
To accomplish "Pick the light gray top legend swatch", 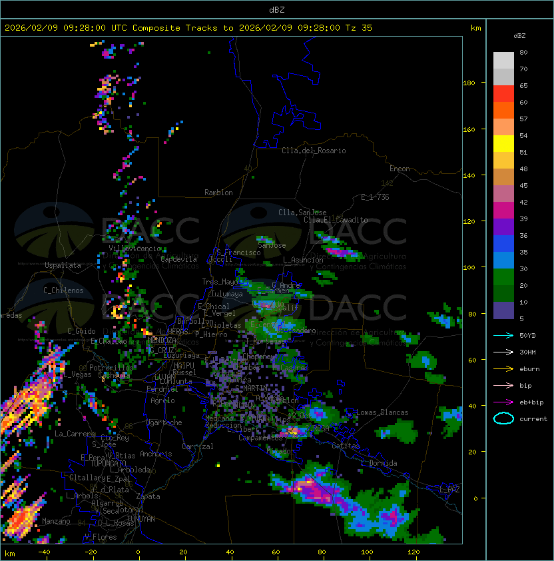I will click(x=503, y=61).
